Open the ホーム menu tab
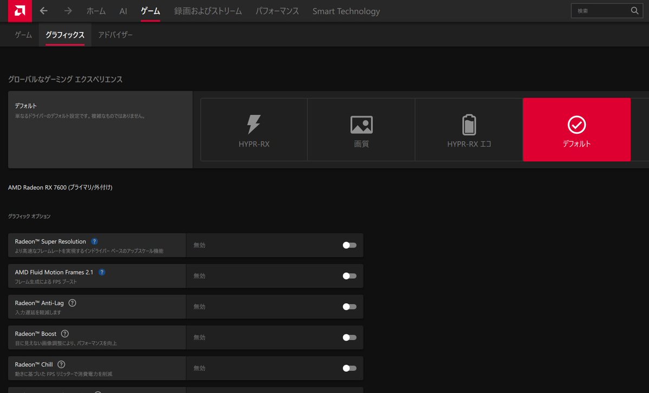 click(x=96, y=11)
